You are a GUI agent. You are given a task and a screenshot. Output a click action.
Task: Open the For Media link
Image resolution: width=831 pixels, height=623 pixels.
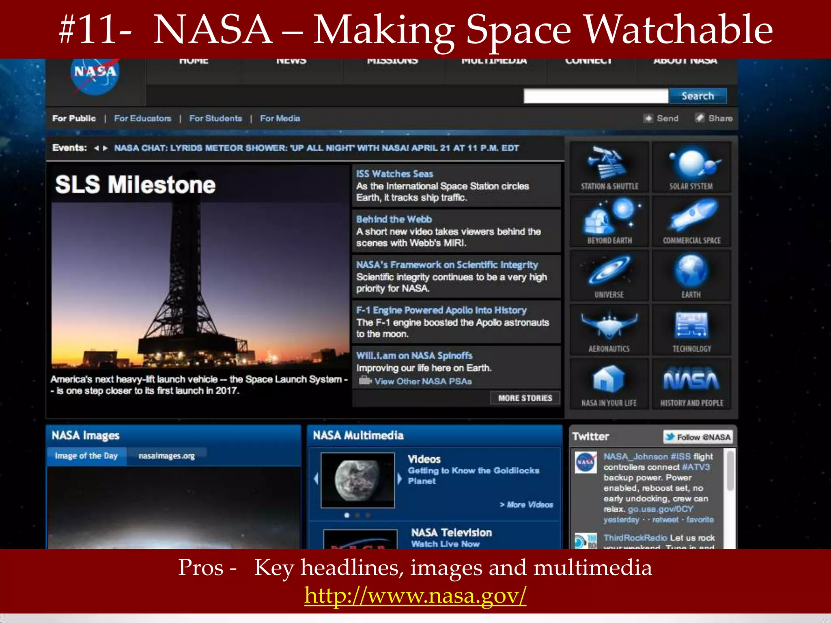pos(280,118)
